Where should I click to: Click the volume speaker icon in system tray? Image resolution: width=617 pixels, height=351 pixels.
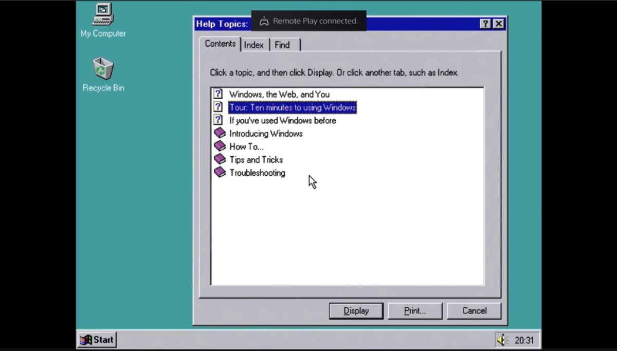coord(502,340)
